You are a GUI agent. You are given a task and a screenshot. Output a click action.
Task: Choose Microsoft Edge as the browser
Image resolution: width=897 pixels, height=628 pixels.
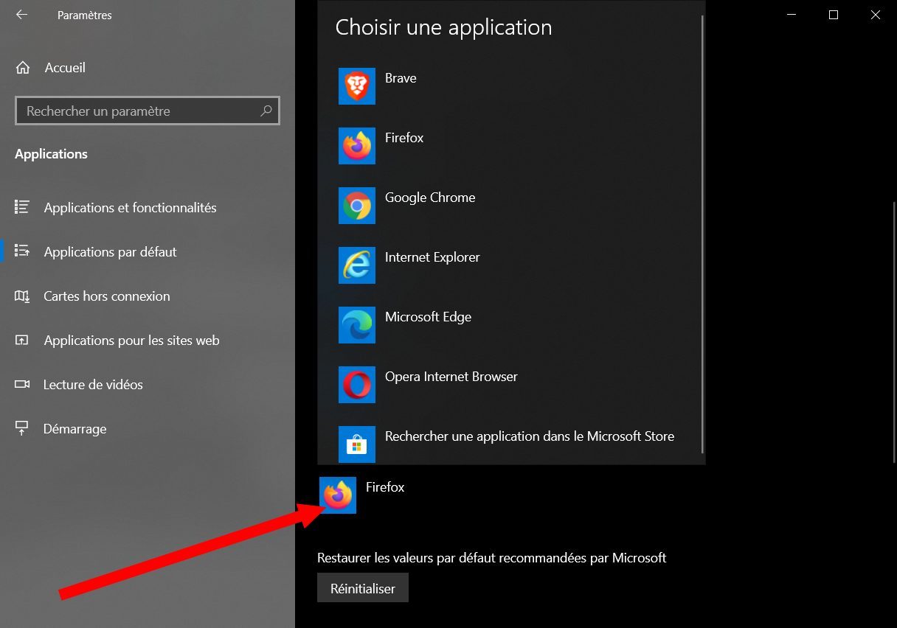[x=510, y=325]
